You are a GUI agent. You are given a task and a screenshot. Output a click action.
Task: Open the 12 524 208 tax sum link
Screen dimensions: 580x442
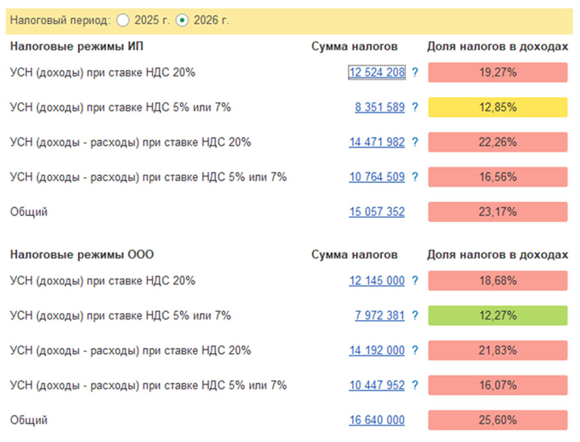[x=376, y=73]
